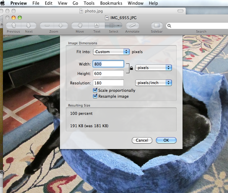Click the IMG_6955.JPG title document icon
Screen dimensions: 228x193
pyautogui.click(x=107, y=18)
